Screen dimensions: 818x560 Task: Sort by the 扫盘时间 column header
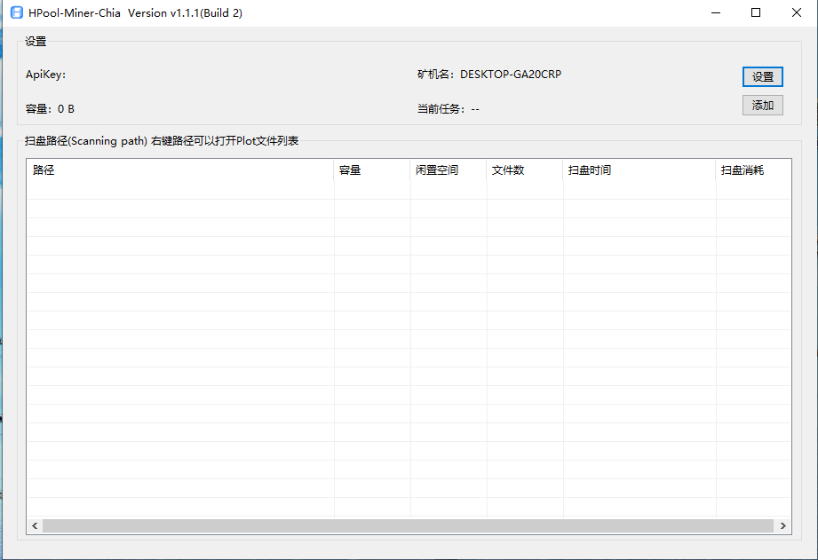pos(639,170)
